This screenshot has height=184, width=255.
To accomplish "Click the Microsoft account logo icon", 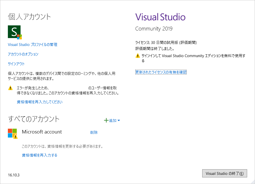I will pyautogui.click(x=12, y=133).
